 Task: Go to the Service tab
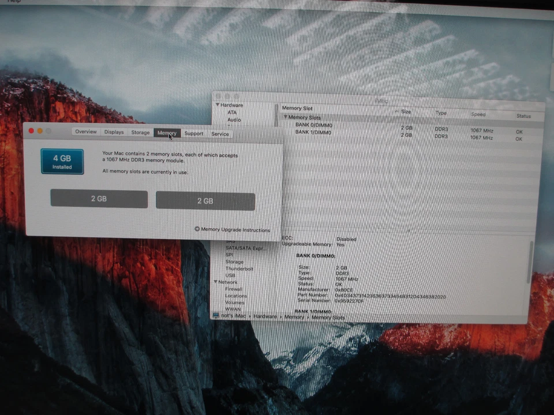(x=220, y=134)
